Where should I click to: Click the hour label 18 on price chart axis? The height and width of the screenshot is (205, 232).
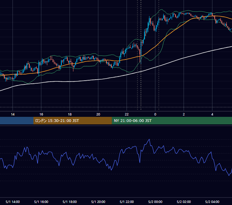coord(70,114)
